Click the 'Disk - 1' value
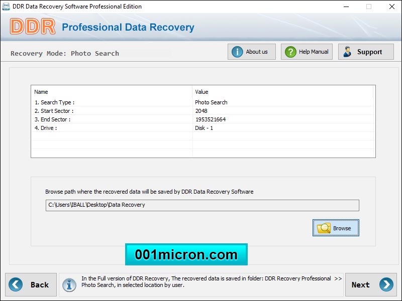The image size is (402, 301). click(204, 128)
